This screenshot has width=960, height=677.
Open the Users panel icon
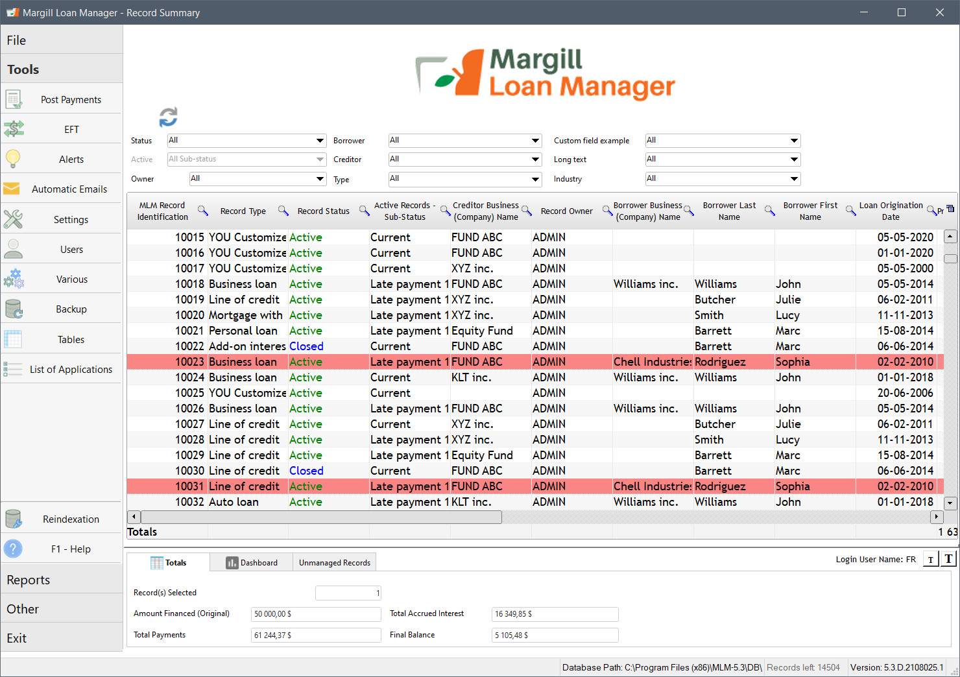pos(14,248)
